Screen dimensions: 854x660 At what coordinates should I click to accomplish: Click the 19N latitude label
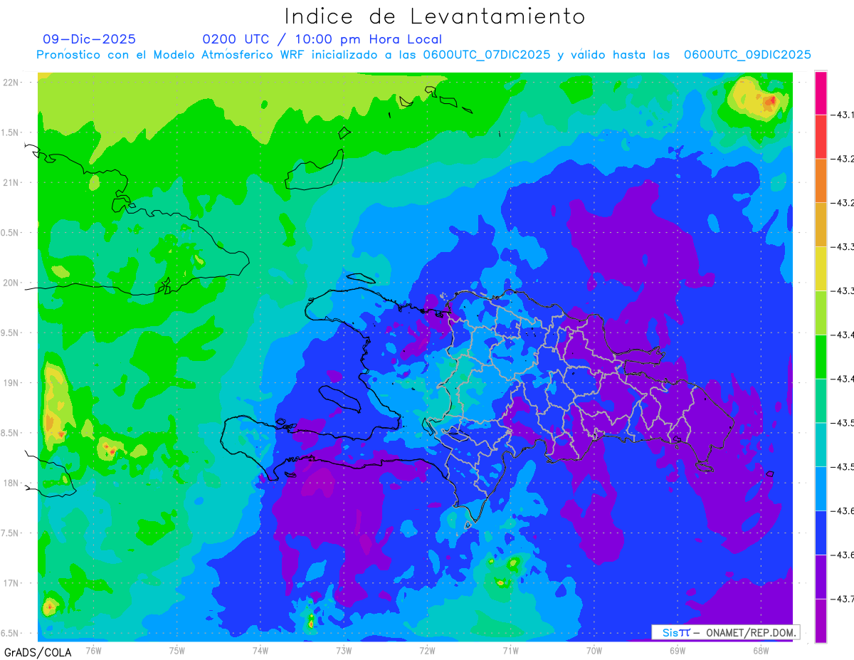pos(12,382)
